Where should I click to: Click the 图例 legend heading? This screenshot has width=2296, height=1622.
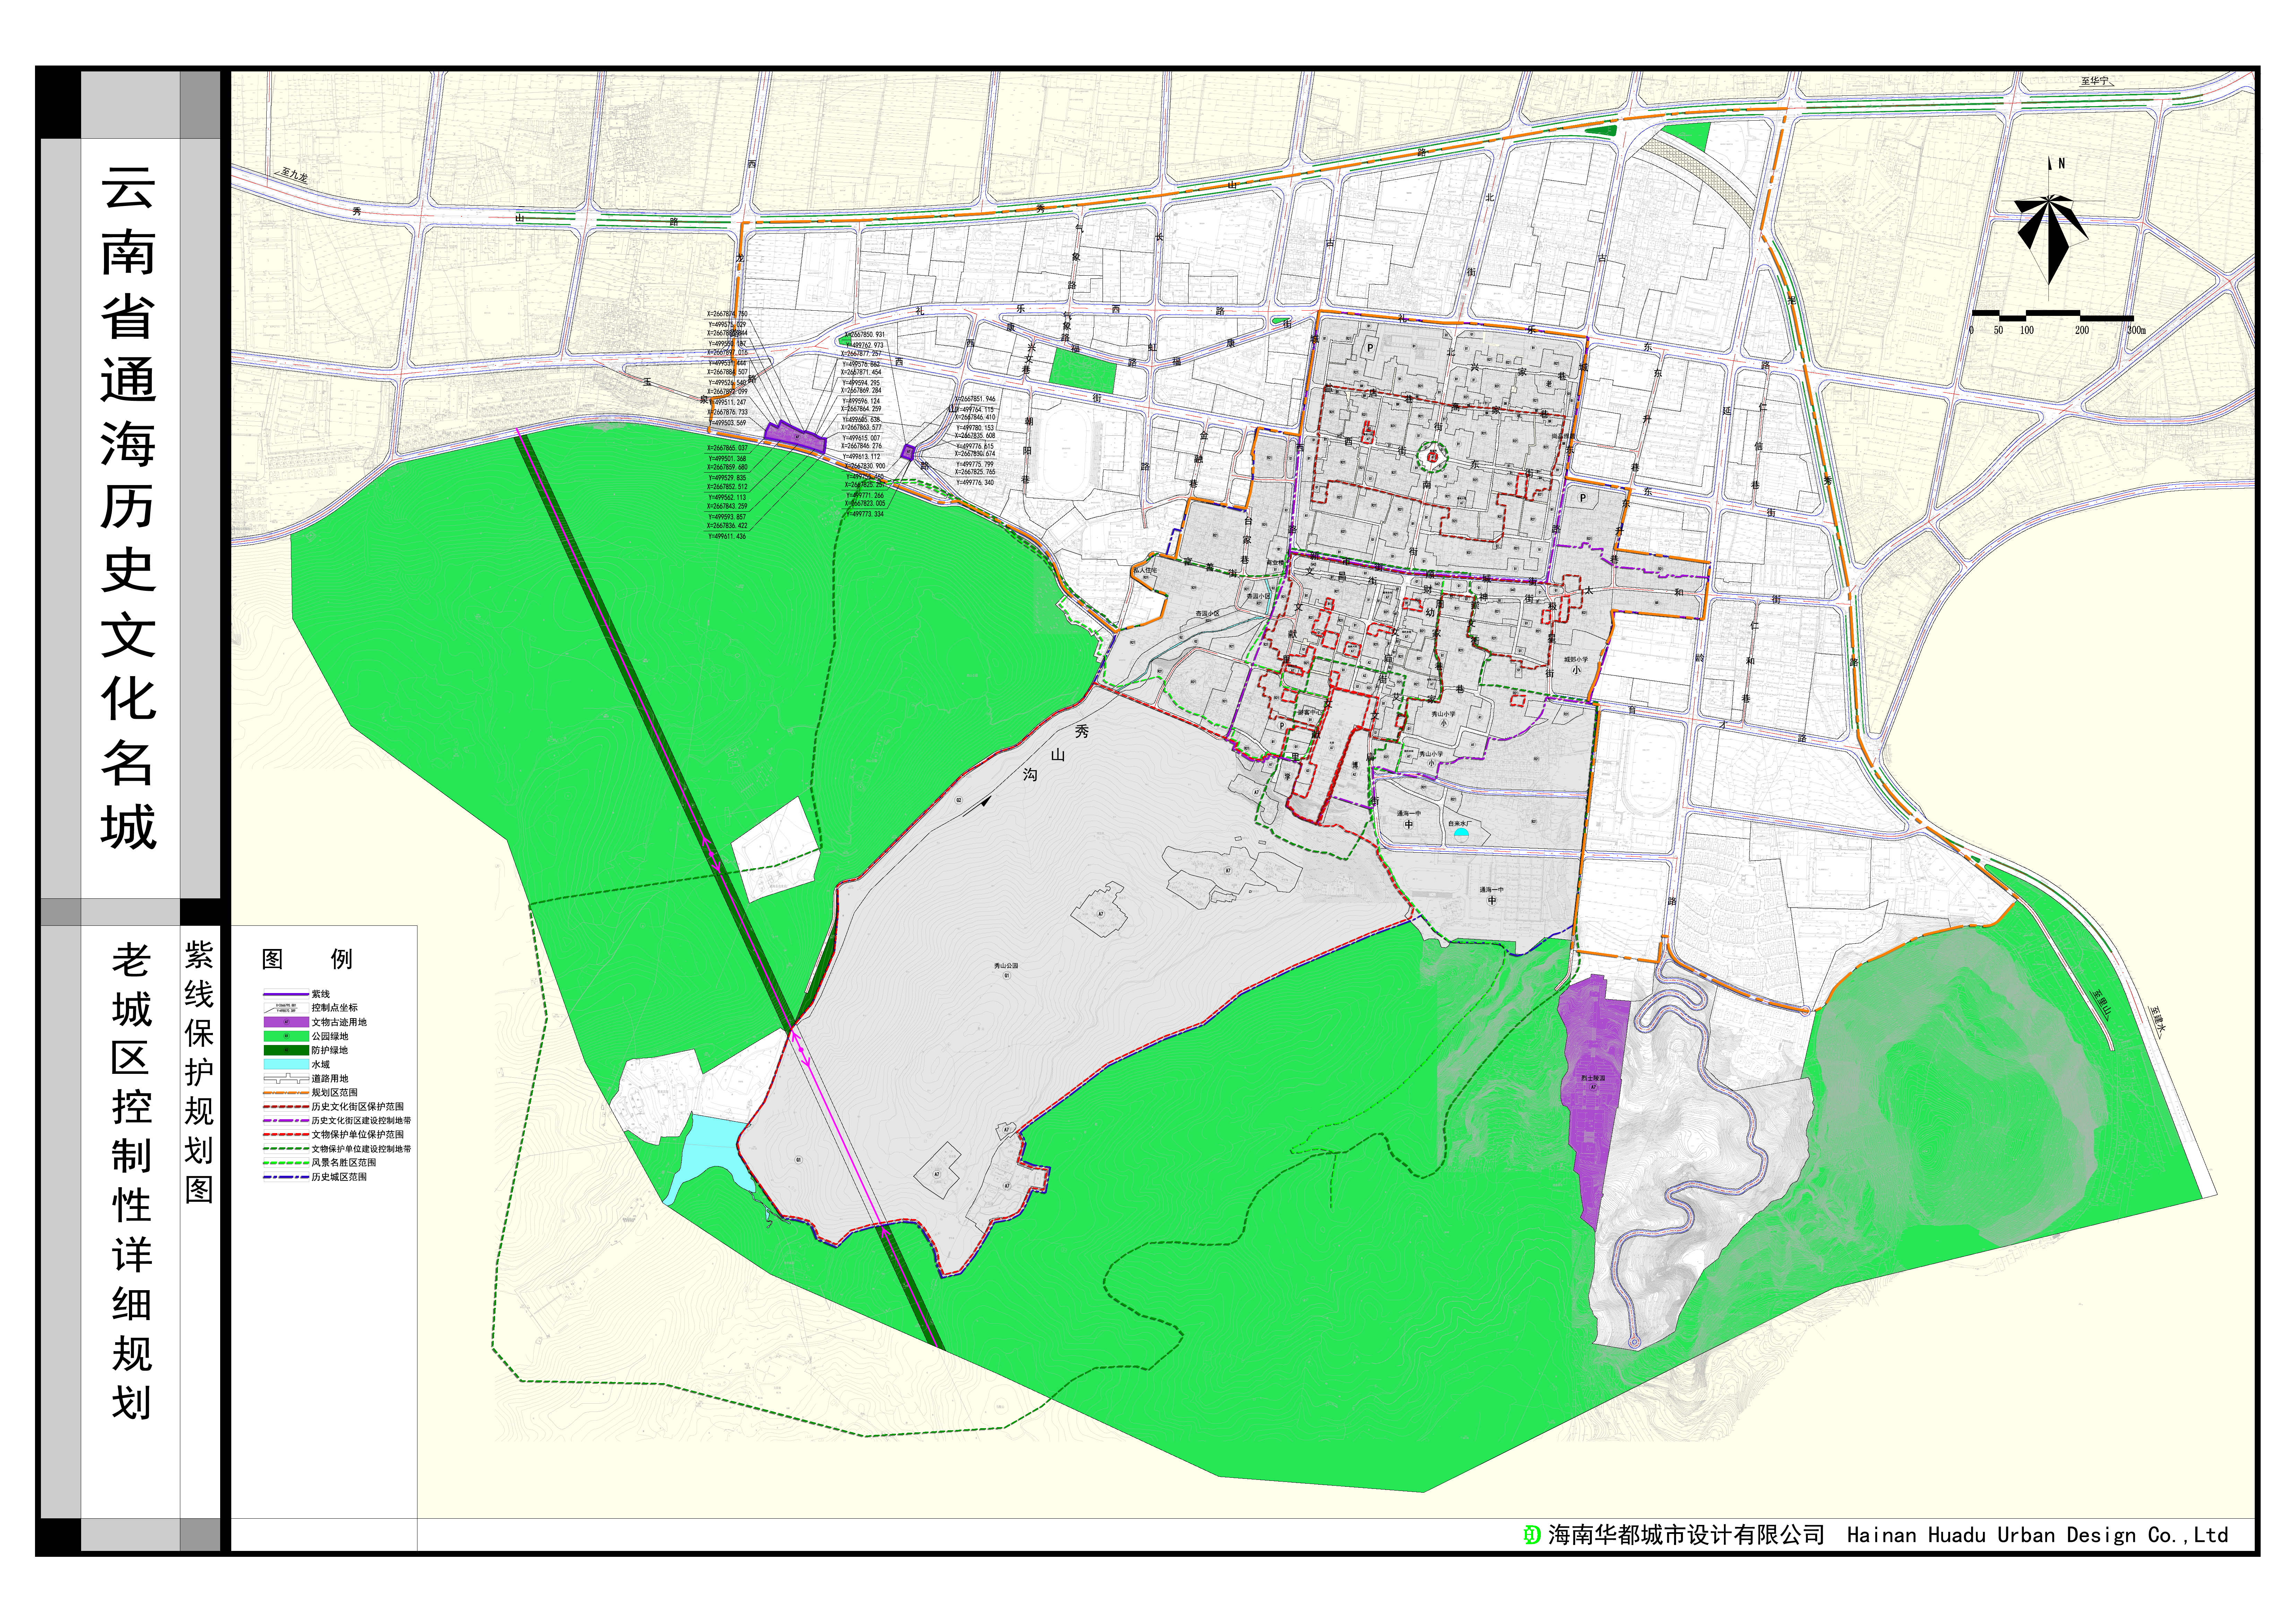click(x=306, y=959)
